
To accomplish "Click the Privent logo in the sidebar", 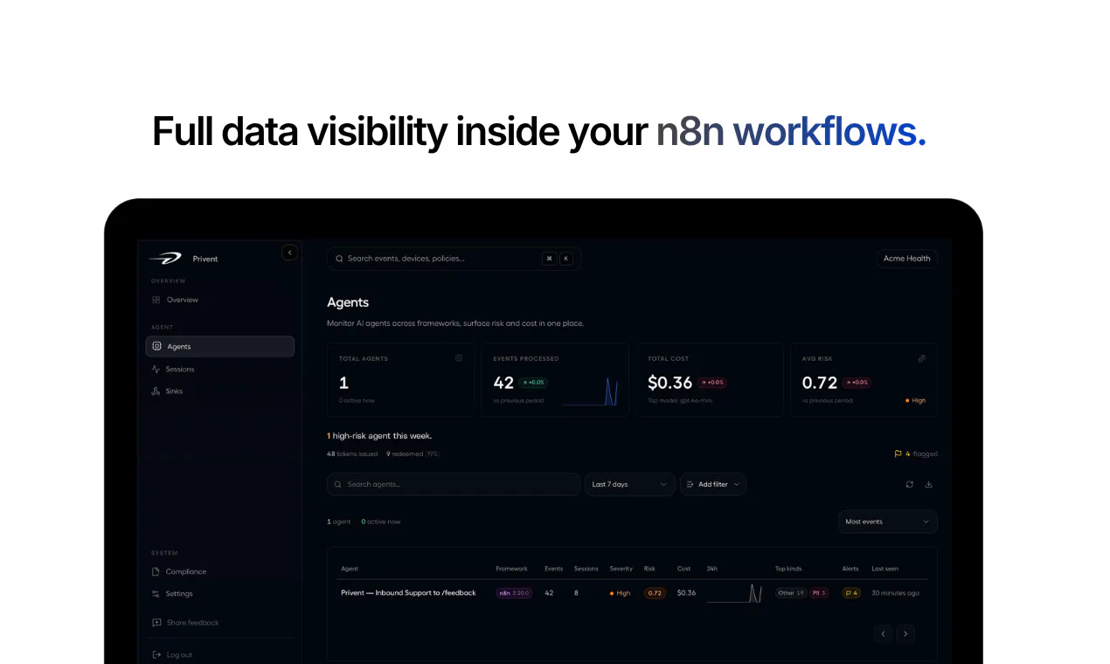I will tap(164, 259).
